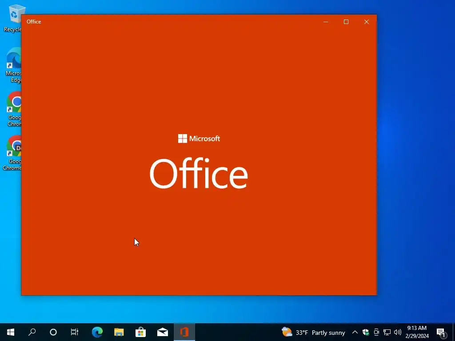Open Action Center notifications icon
455x341 pixels.
pos(441,332)
